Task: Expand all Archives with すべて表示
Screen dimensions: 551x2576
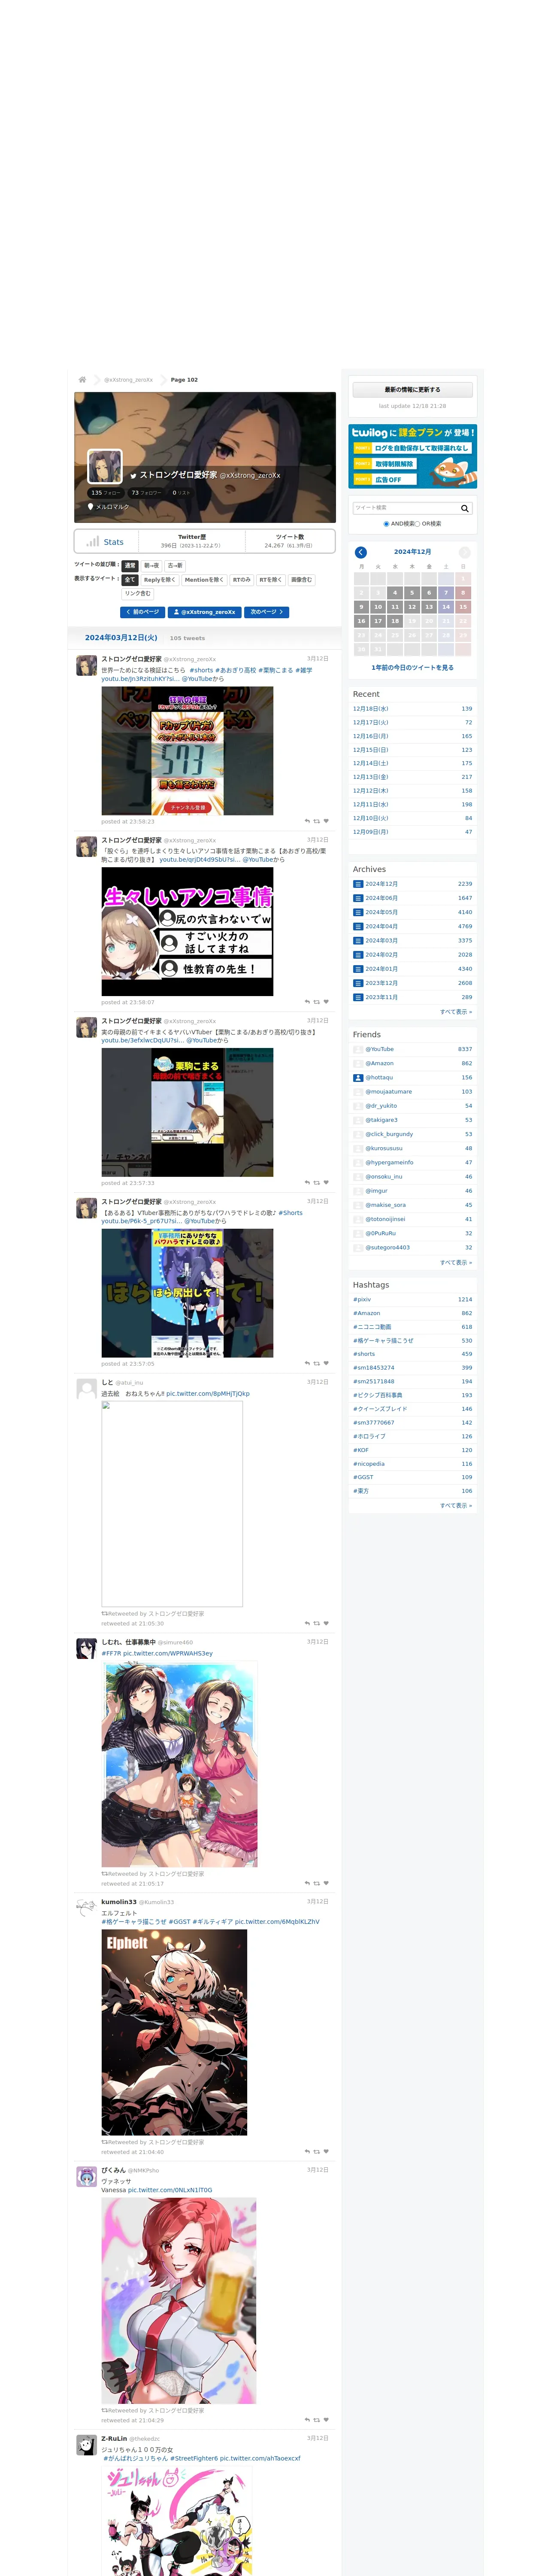Action: click(x=456, y=1012)
